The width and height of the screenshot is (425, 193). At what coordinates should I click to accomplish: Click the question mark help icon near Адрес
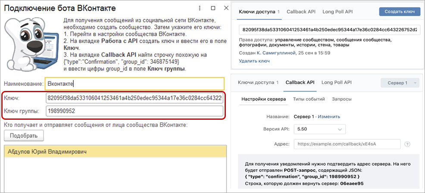tap(407, 144)
